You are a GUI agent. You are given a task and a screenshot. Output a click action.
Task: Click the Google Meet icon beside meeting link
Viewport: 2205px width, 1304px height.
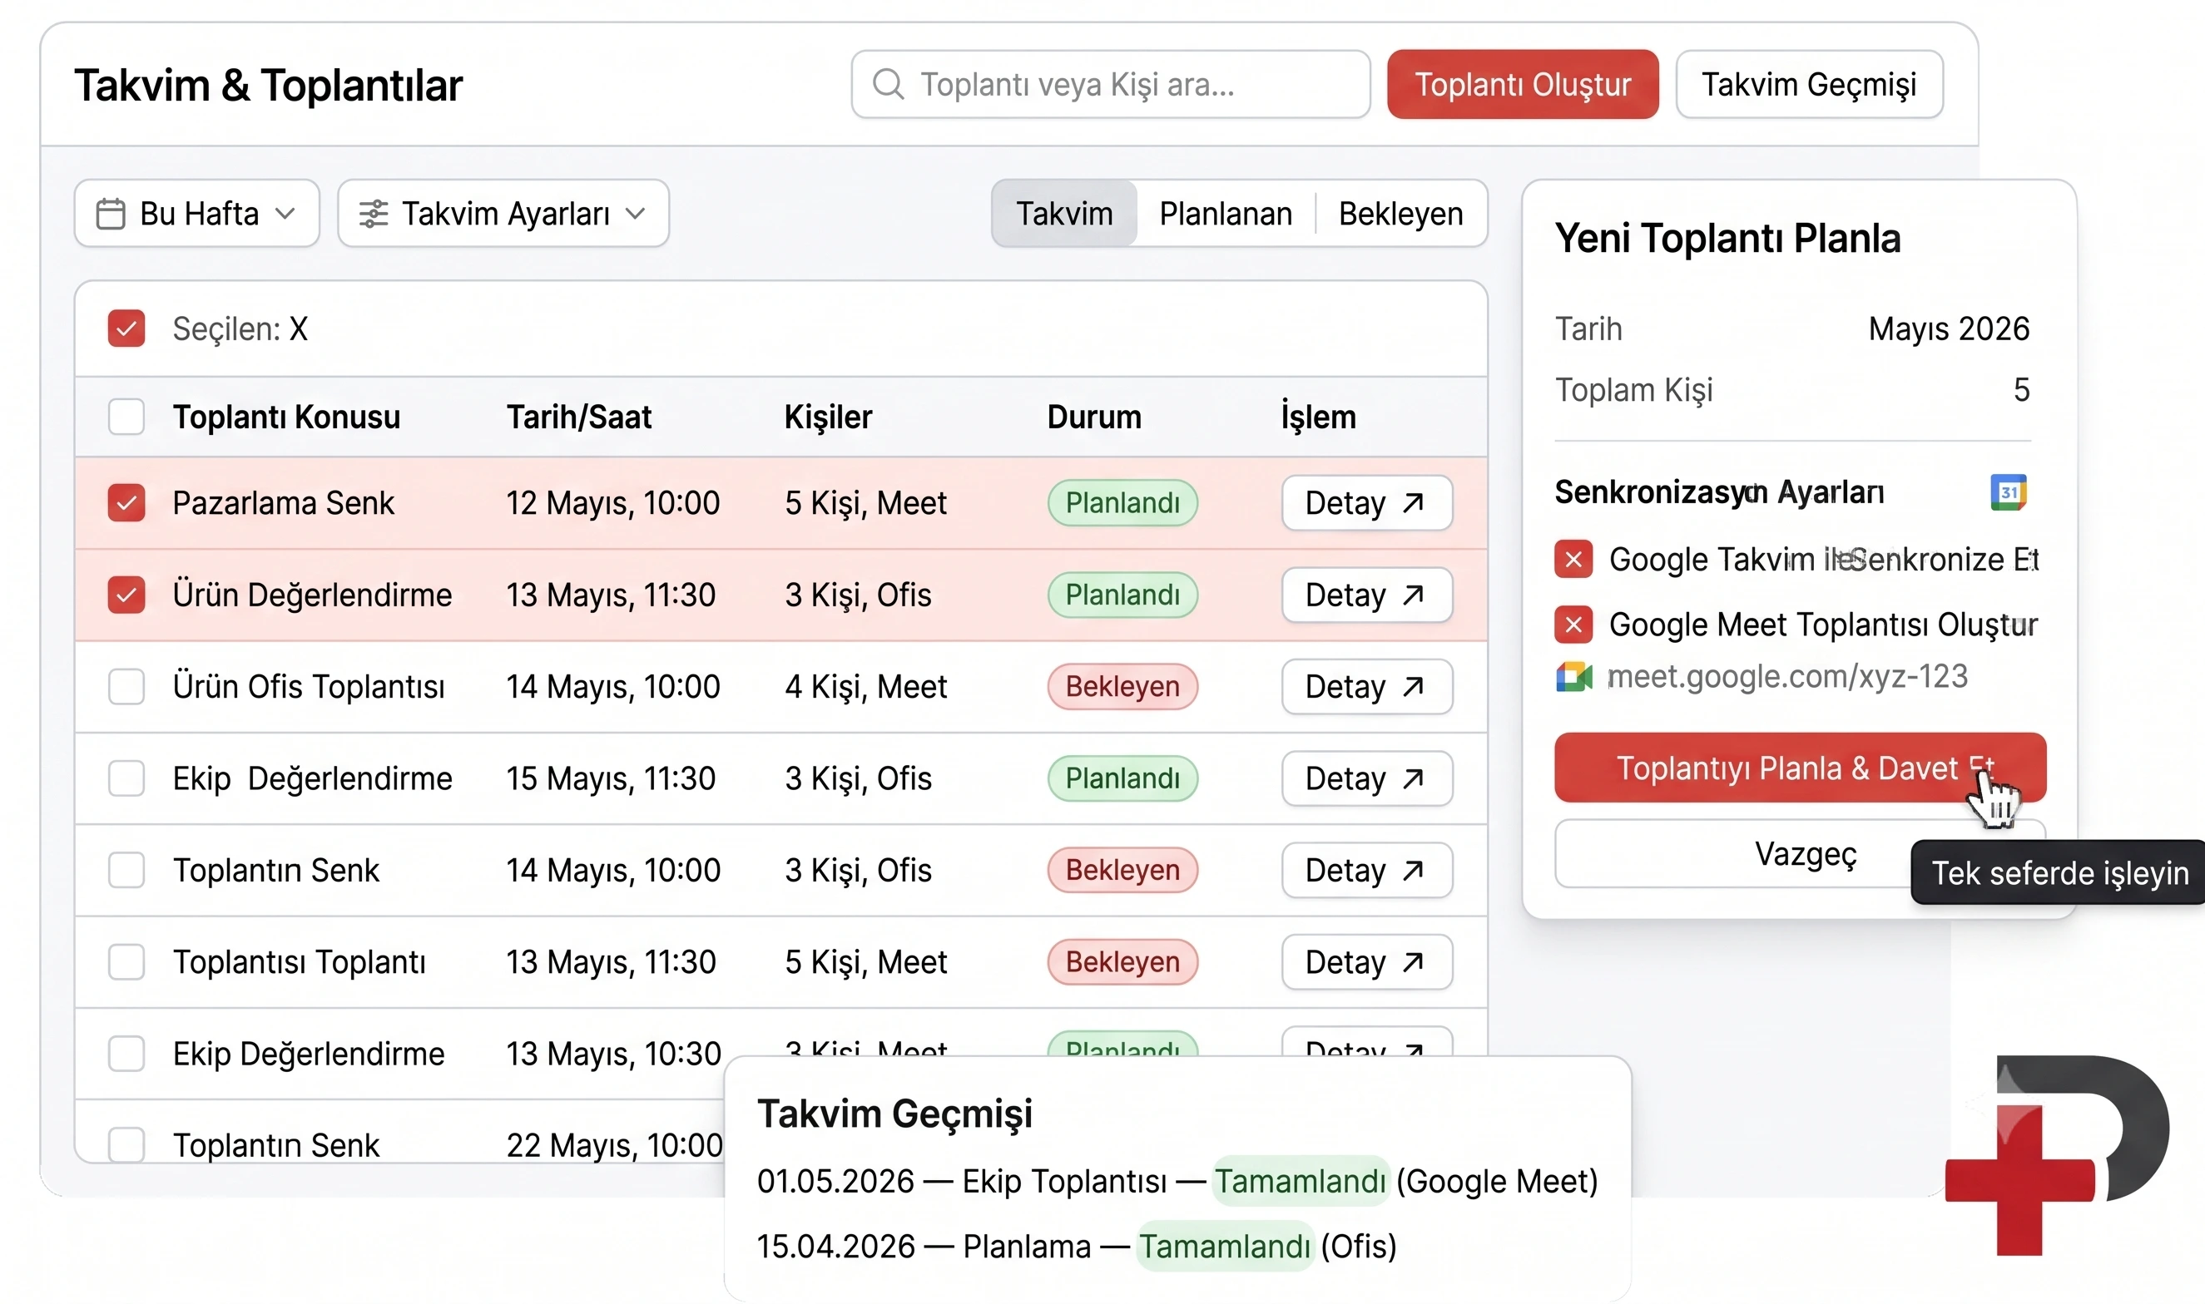[x=1573, y=677]
